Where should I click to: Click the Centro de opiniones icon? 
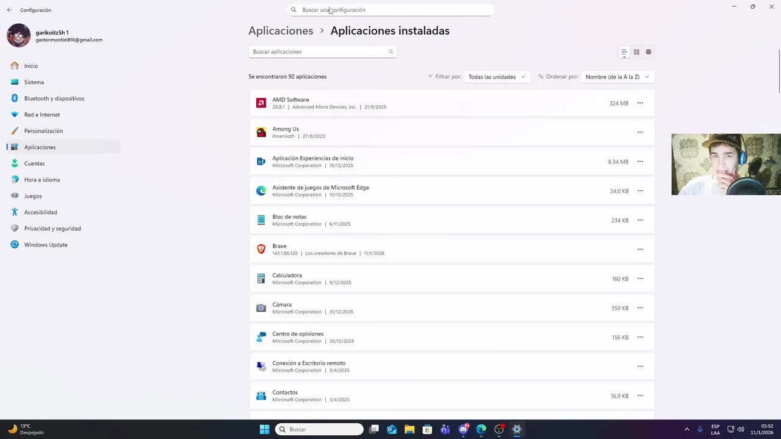261,337
